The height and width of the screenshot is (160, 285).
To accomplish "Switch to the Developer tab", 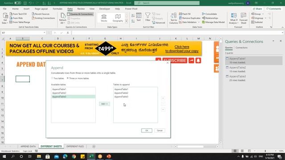I will click(x=105, y=9).
